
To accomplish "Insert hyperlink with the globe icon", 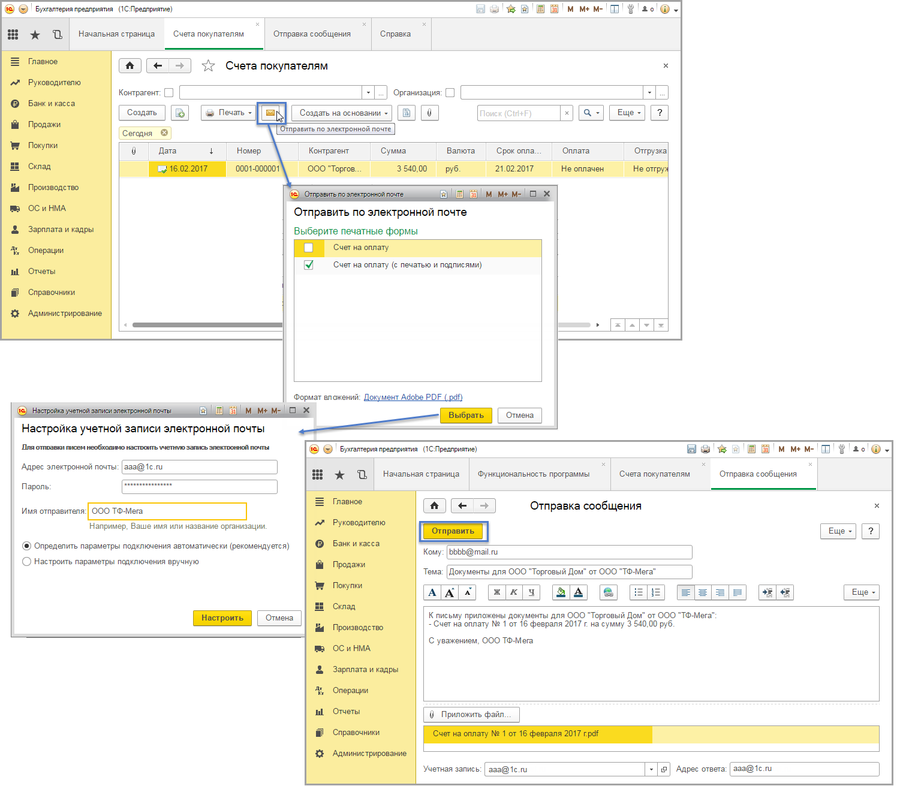I will click(608, 592).
